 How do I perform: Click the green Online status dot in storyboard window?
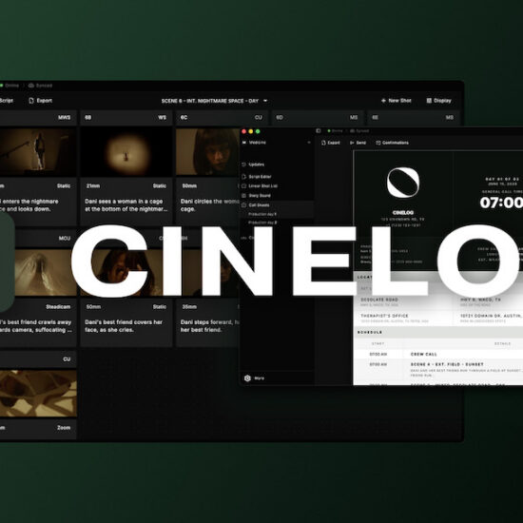coord(2,86)
